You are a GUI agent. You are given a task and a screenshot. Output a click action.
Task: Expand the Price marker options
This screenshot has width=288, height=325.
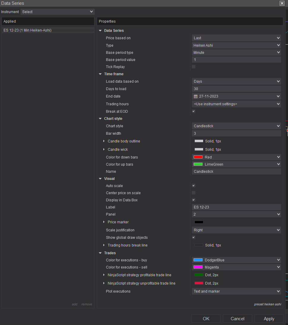[104, 222]
